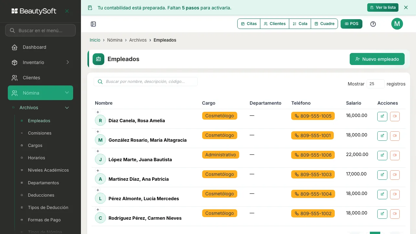This screenshot has width=416, height=234.
Task: Edit employee González Rosario, María Altagracia
Action: (x=382, y=136)
